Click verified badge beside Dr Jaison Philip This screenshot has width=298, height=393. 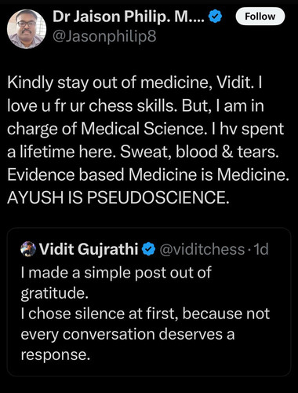[215, 17]
